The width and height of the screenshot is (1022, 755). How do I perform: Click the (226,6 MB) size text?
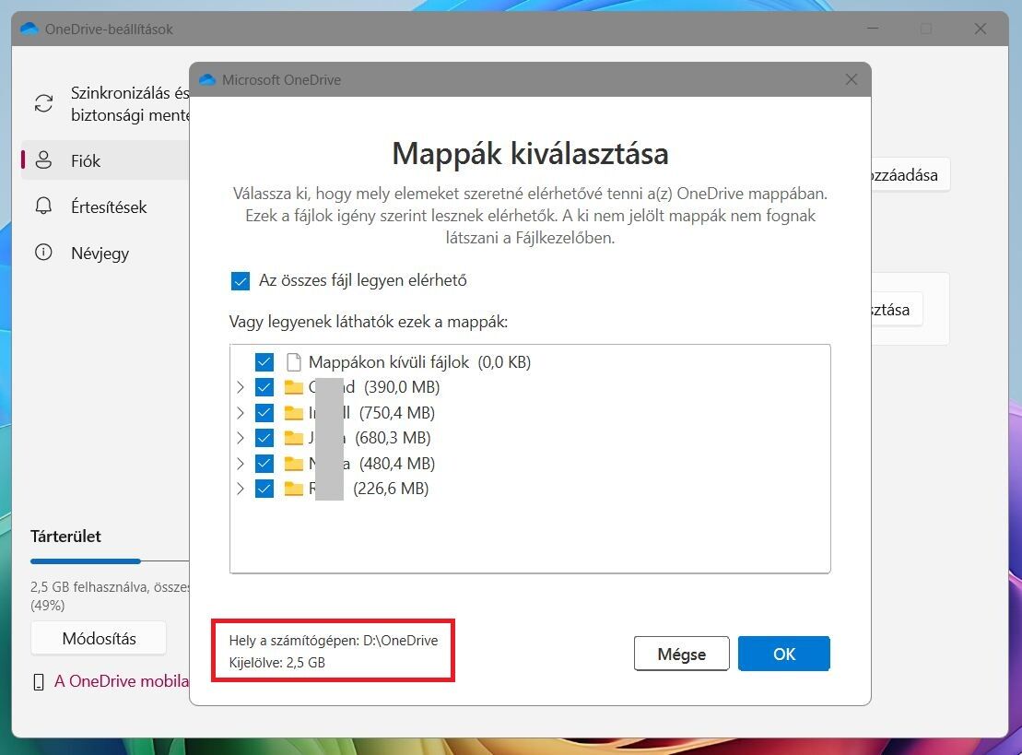(391, 489)
